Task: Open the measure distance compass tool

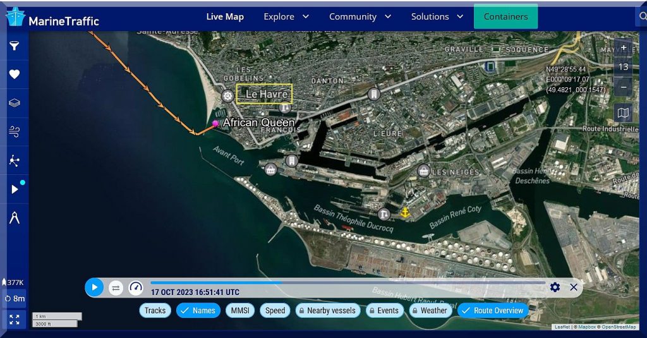Action: coord(14,218)
